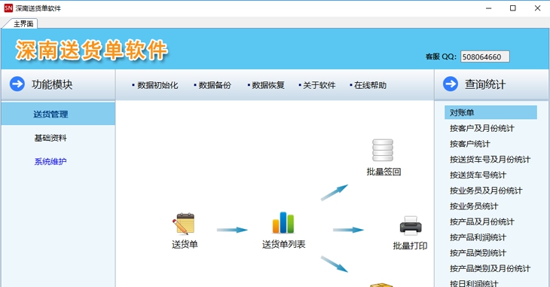Click the blue arrow icon beside 功能模块

coord(17,84)
